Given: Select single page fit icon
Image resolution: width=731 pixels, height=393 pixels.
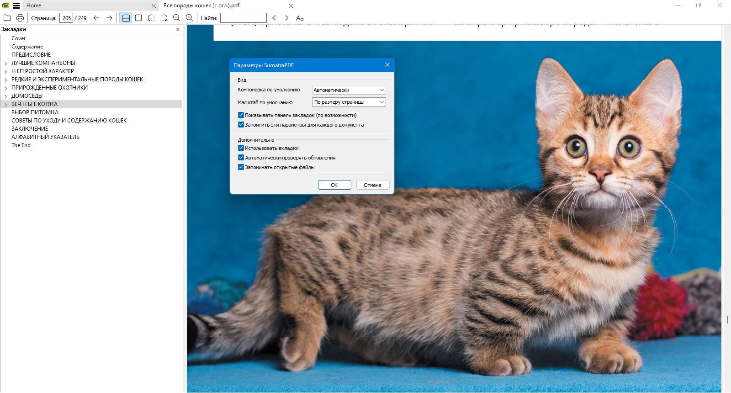Looking at the screenshot, I should [x=138, y=18].
